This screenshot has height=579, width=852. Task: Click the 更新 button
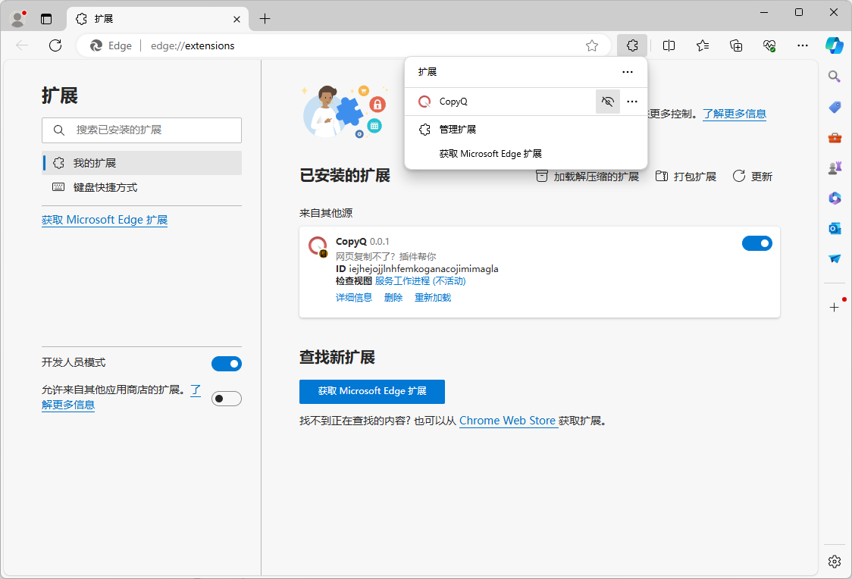753,177
